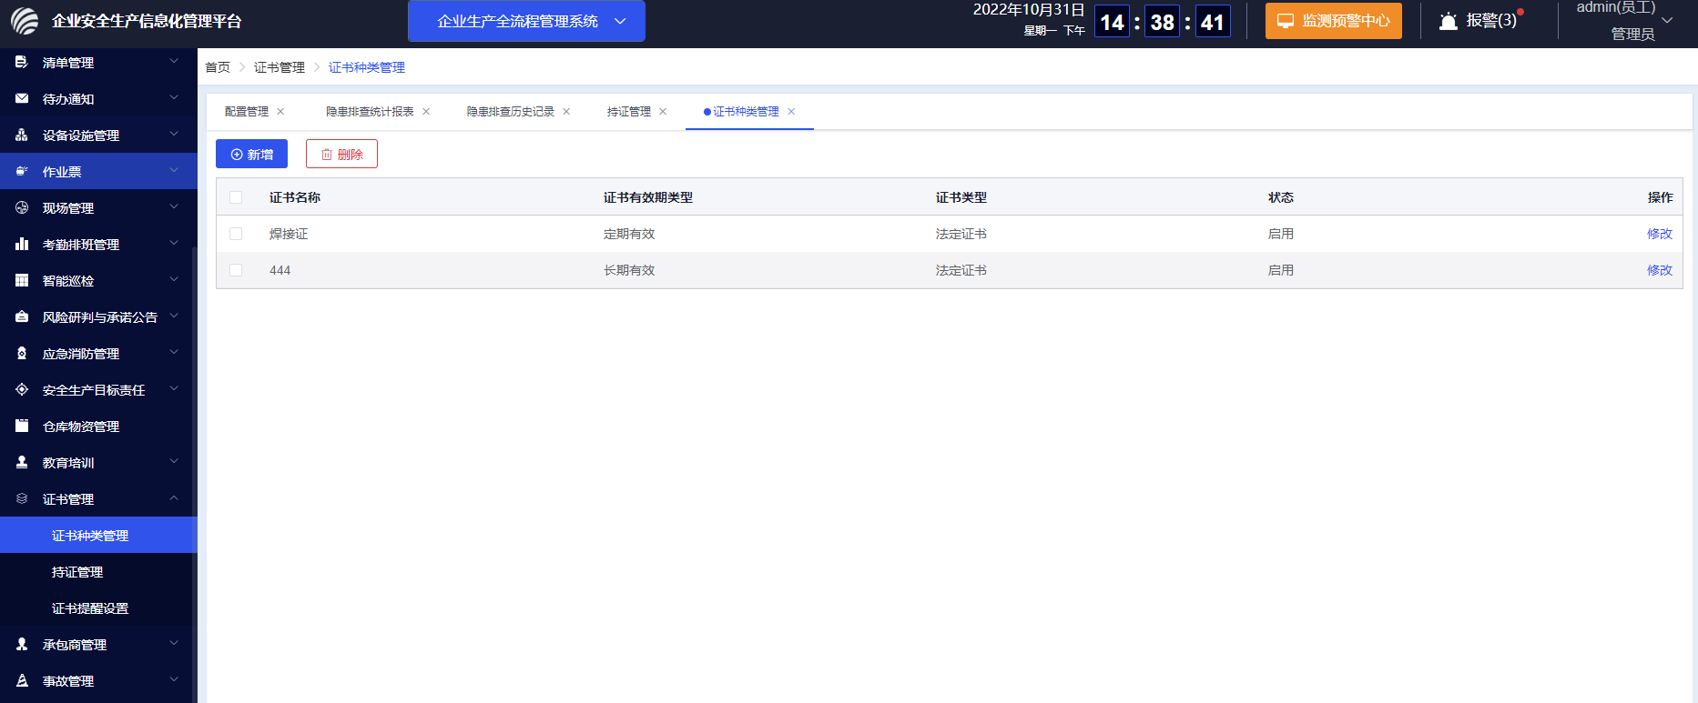Image resolution: width=1698 pixels, height=703 pixels.
Task: Click the 证书类型 column header
Action: pyautogui.click(x=961, y=197)
